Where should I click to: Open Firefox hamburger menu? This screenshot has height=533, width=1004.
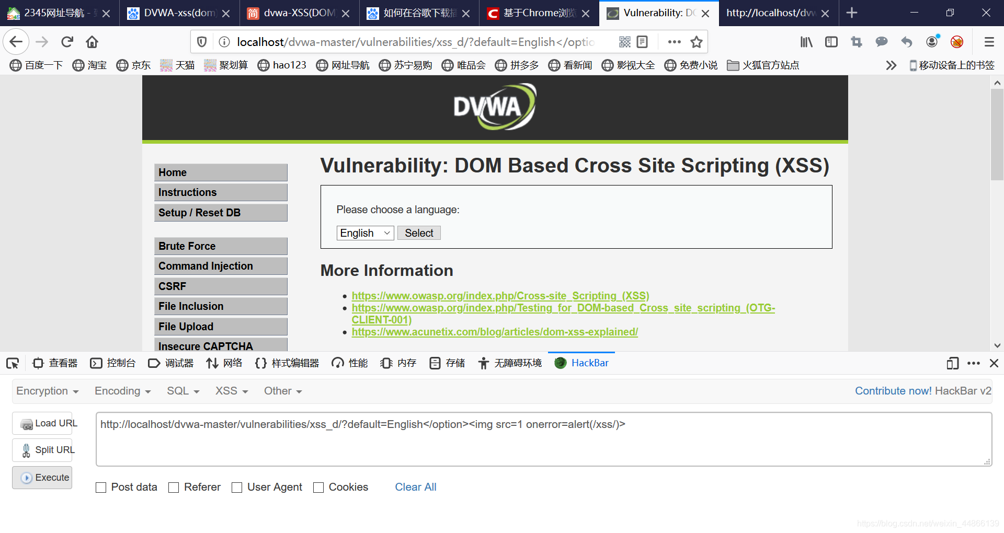pos(989,42)
